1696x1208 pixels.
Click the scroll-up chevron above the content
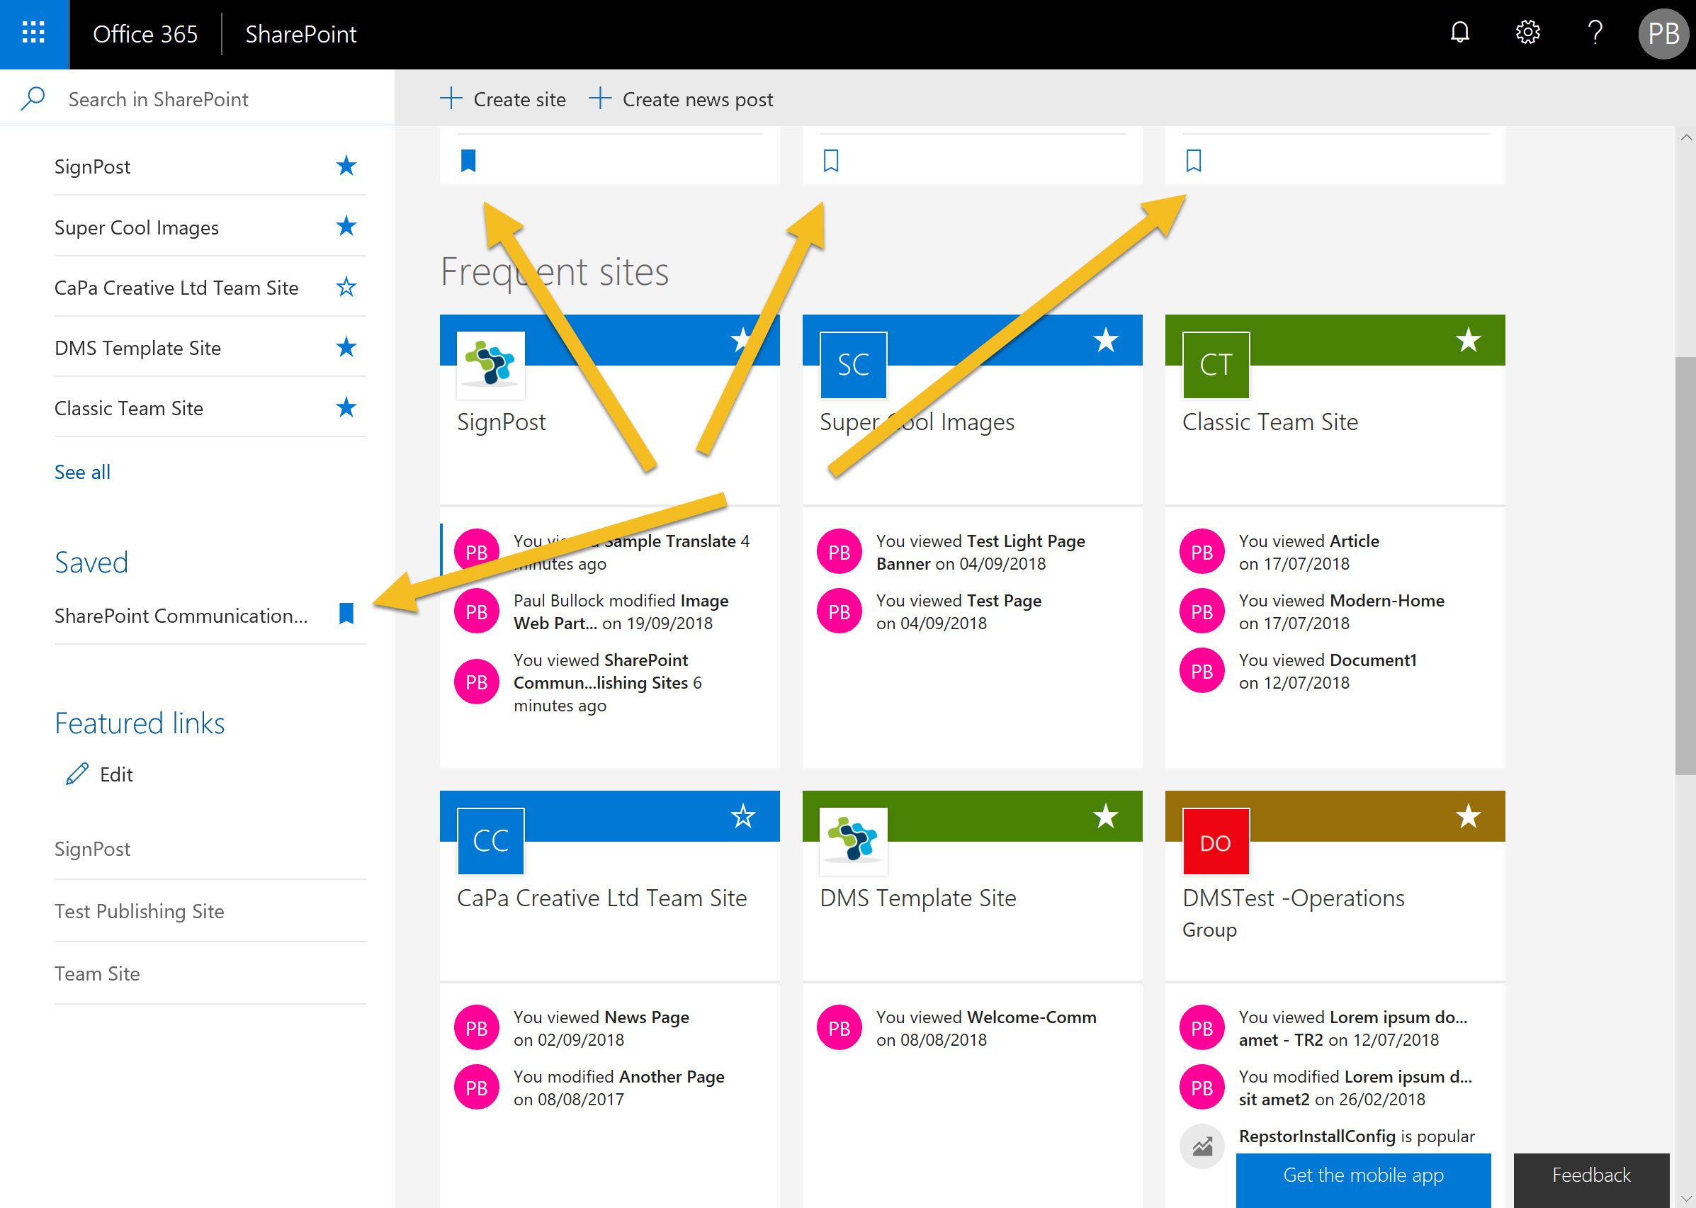[x=1685, y=137]
